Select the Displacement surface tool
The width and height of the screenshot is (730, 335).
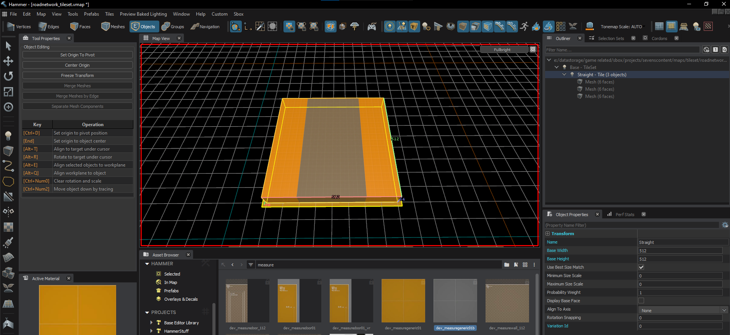coord(8,258)
